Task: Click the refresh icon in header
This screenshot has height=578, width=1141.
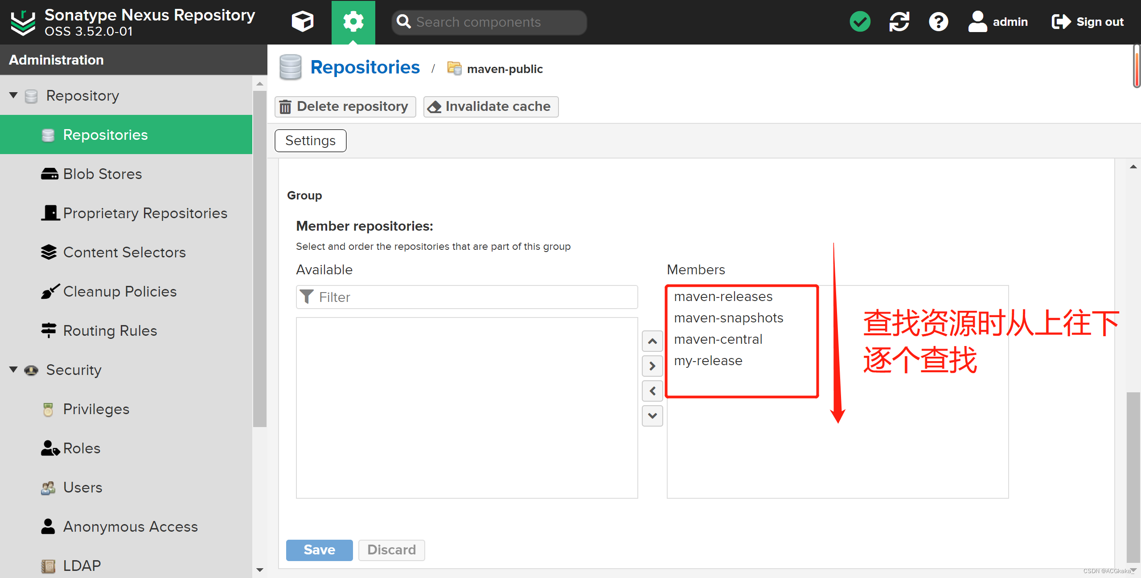Action: click(x=899, y=21)
